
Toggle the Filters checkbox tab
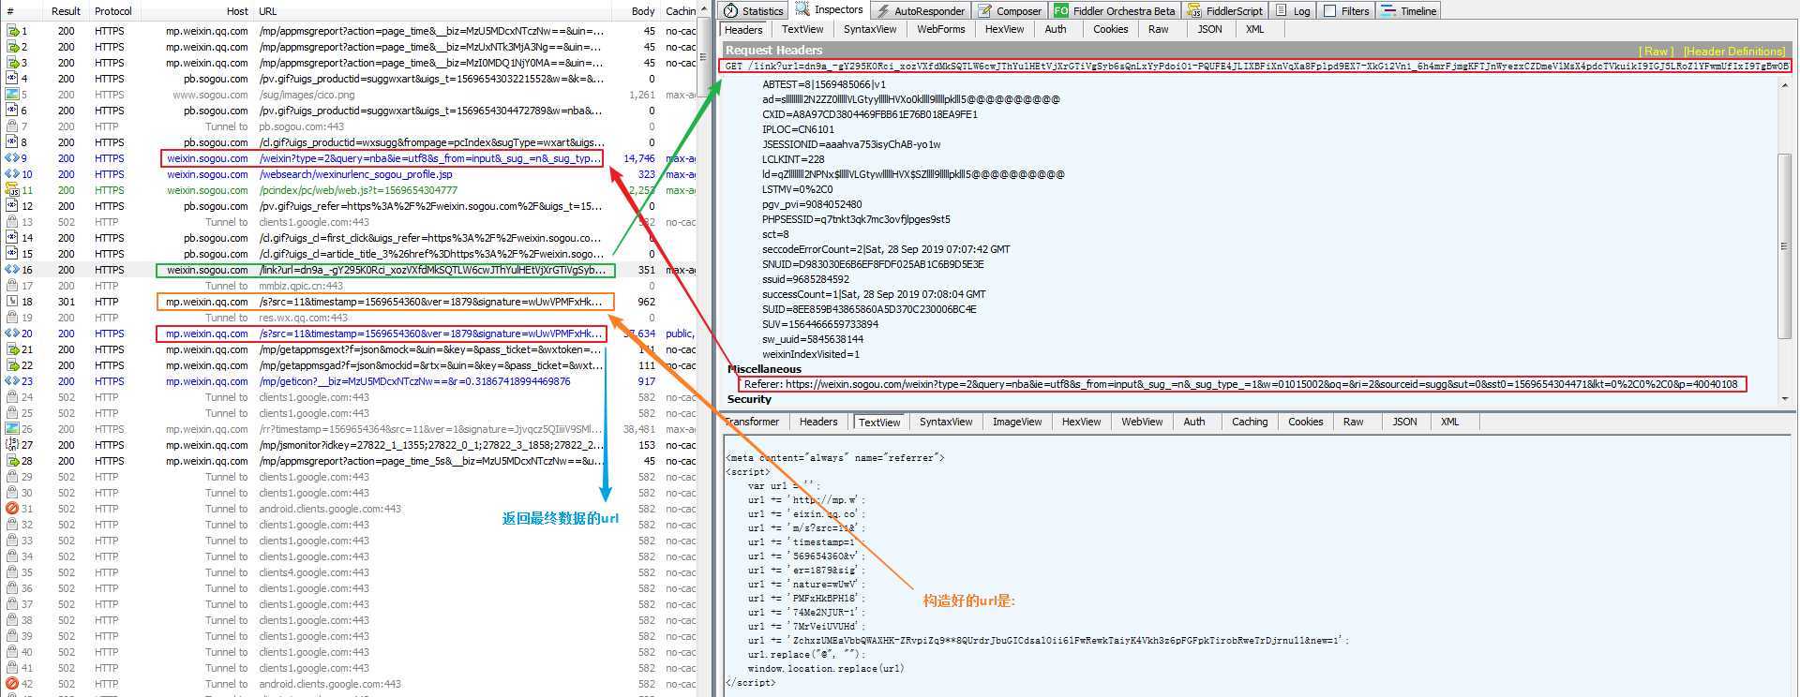(1346, 10)
